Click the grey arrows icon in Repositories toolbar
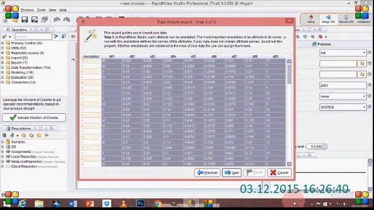The width and height of the screenshot is (374, 210). [x=47, y=135]
